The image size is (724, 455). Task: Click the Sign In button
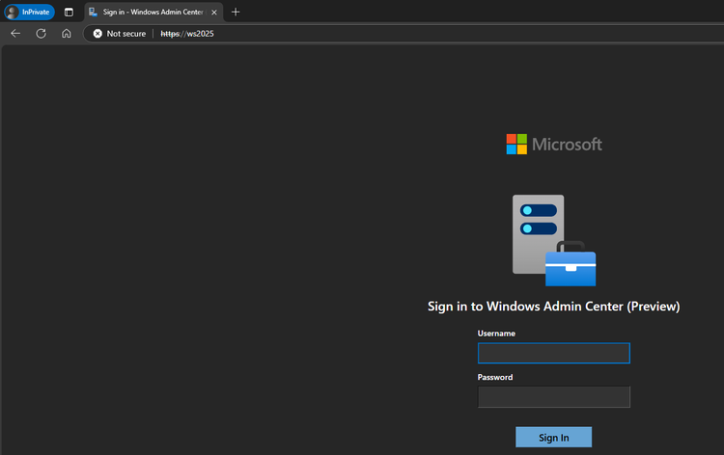click(x=554, y=437)
